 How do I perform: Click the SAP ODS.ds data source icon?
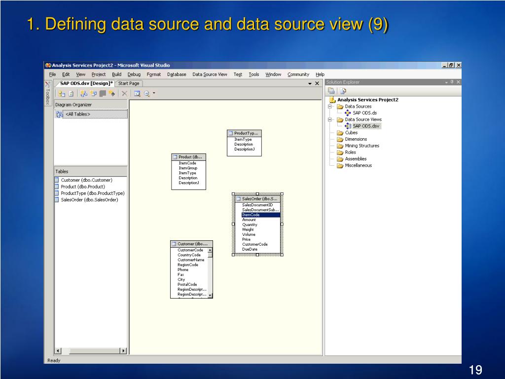[348, 113]
